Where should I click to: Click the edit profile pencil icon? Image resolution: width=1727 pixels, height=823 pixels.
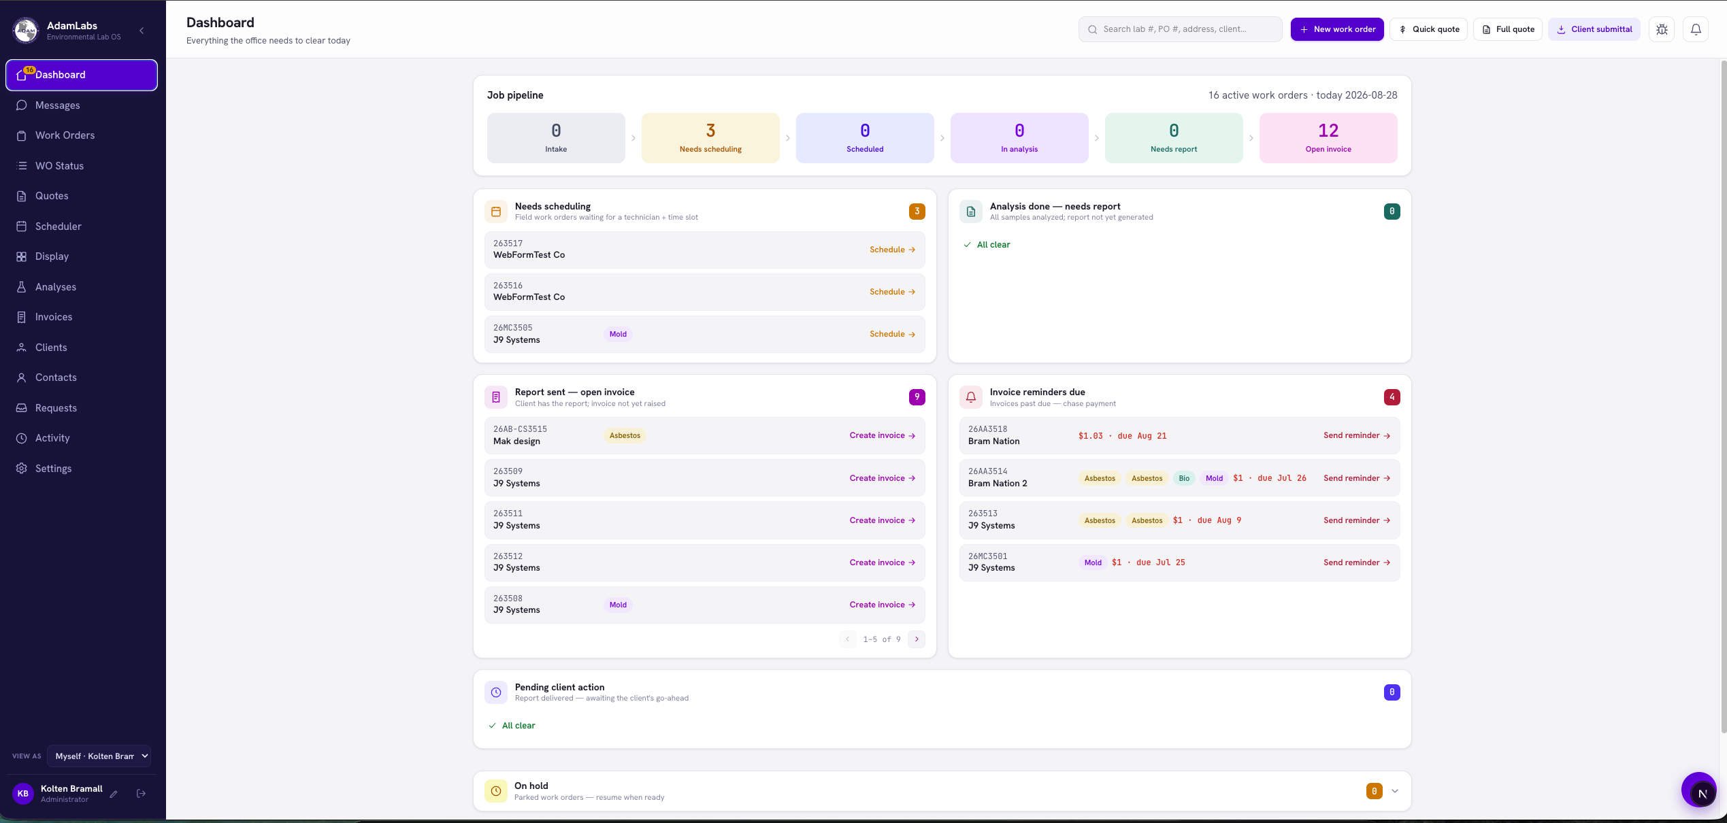tap(114, 794)
